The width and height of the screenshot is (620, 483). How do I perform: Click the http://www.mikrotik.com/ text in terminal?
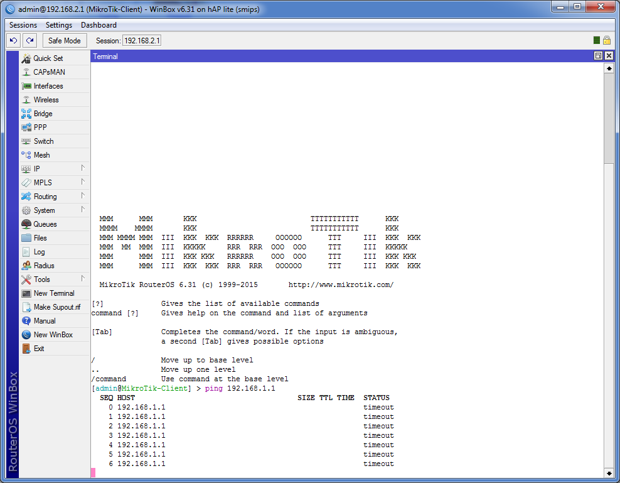click(341, 285)
